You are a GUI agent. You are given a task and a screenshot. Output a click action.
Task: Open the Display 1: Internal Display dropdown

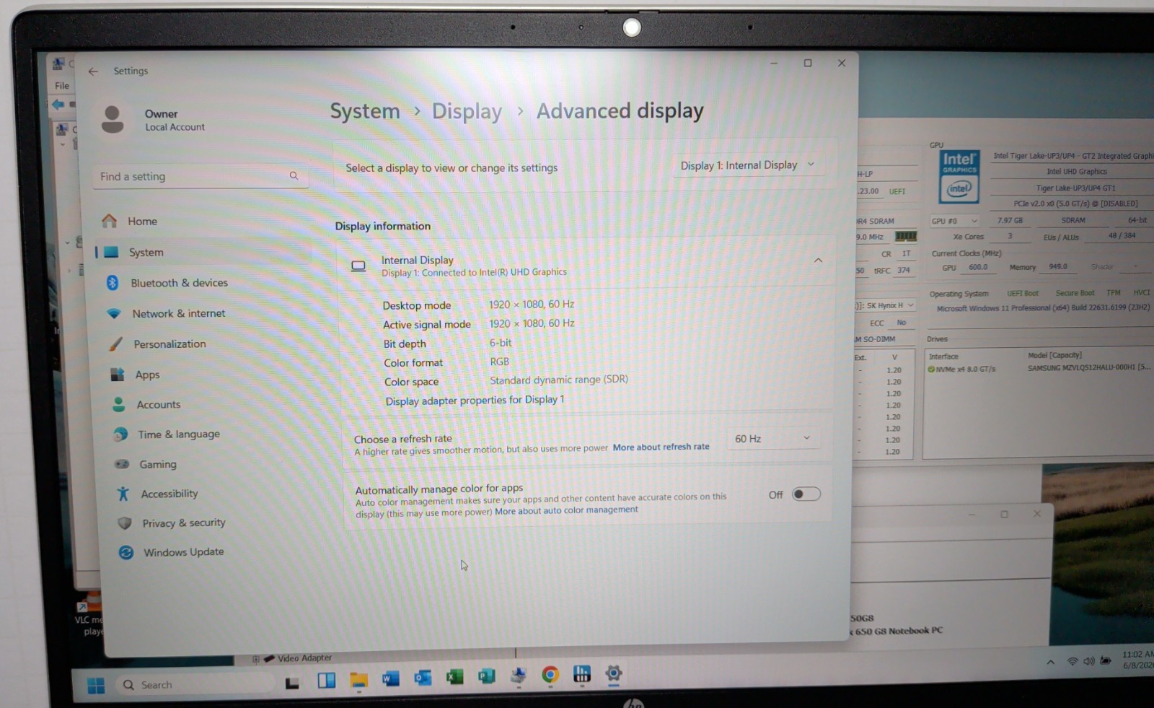point(747,165)
